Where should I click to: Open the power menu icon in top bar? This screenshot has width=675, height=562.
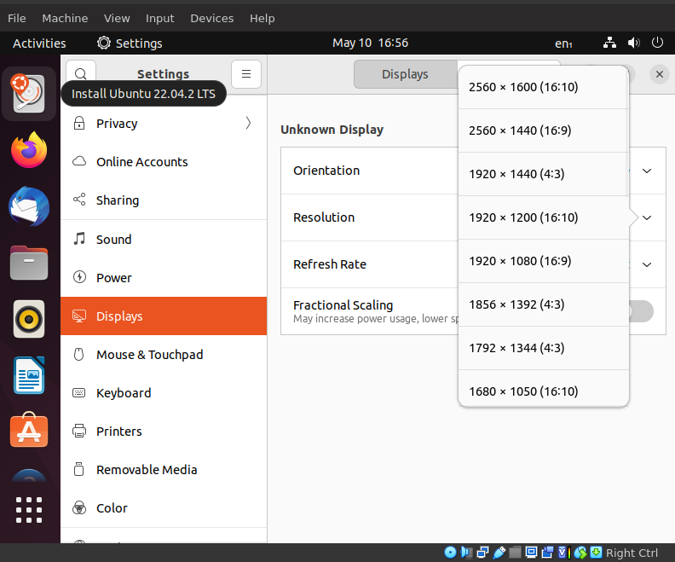(657, 43)
